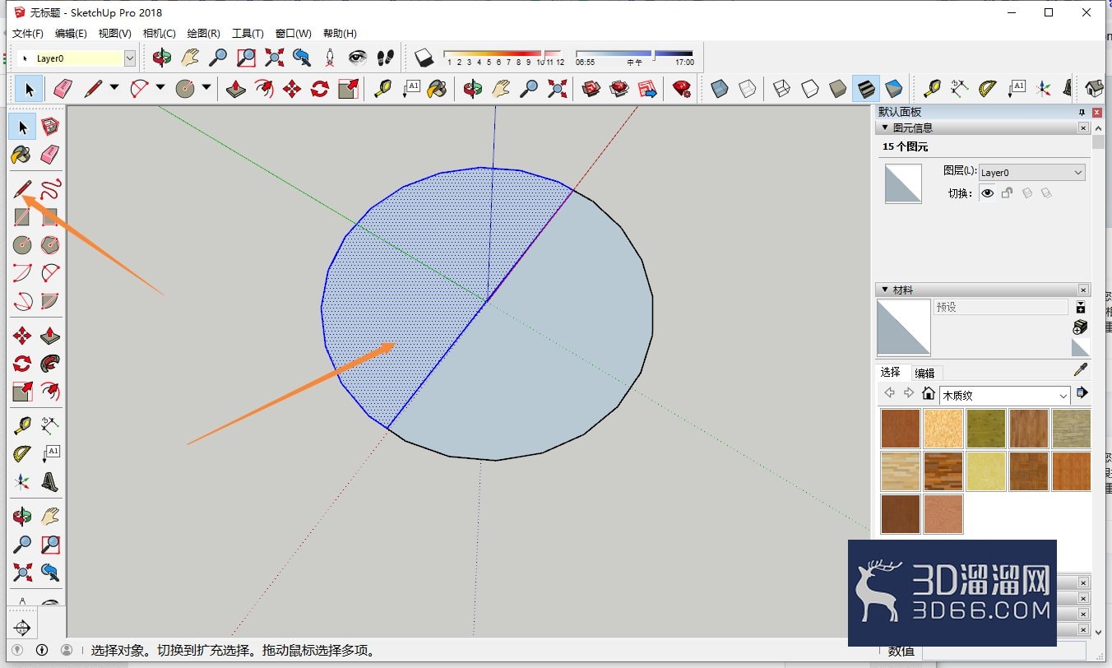This screenshot has height=668, width=1112.
Task: Open the 文件(F) menu
Action: click(x=27, y=34)
